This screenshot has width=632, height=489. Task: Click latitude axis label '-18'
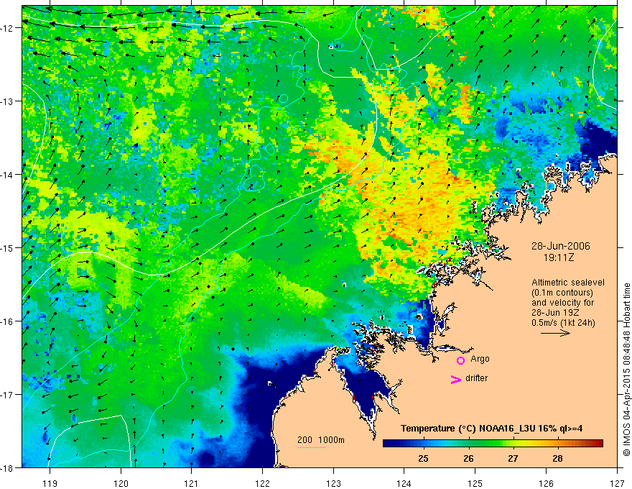pos(6,467)
